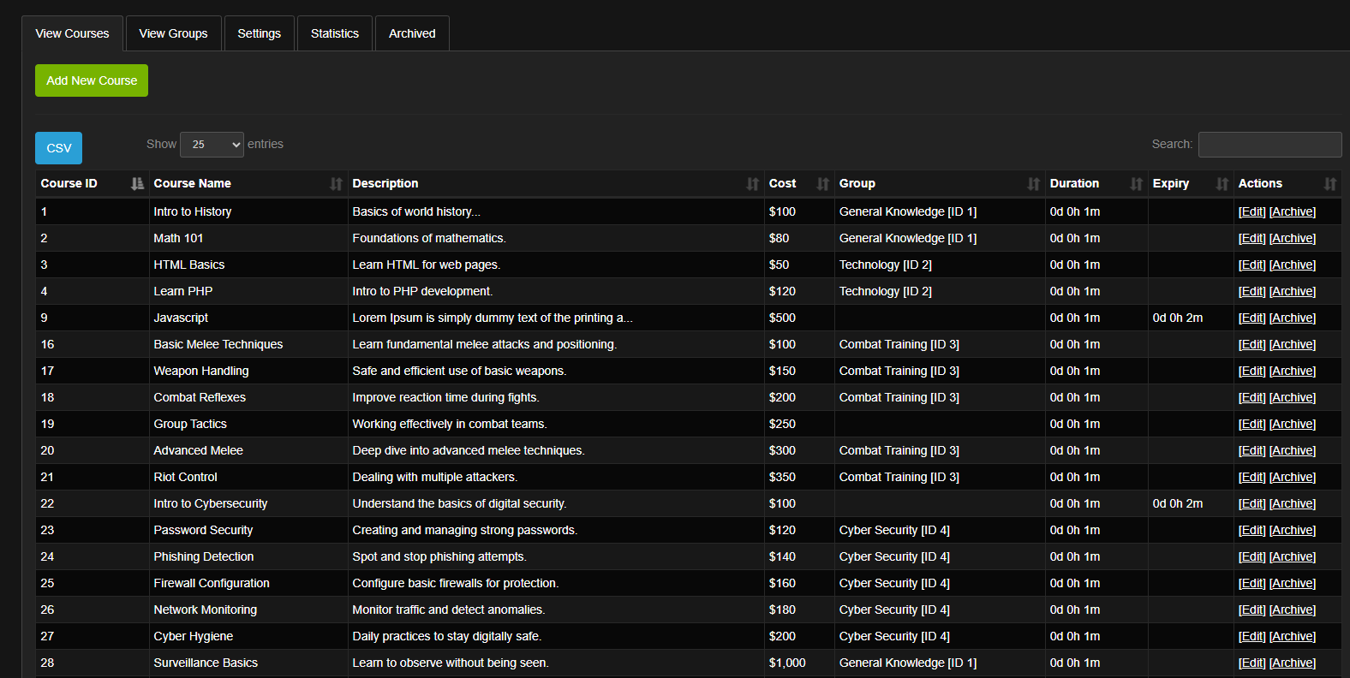Screen dimensions: 1350x678
Task: Open the Settings tab
Action: point(259,33)
